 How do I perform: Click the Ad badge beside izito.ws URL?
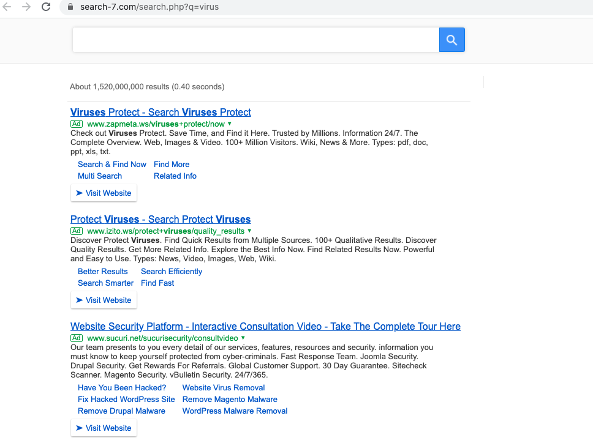click(x=77, y=231)
